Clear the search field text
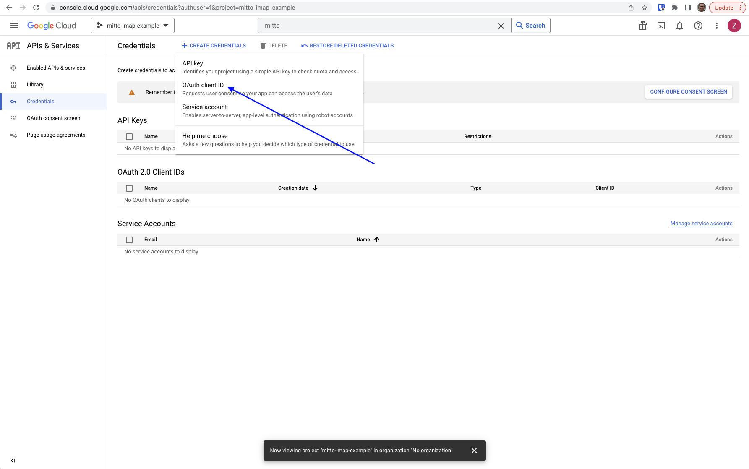This screenshot has height=469, width=749. [x=501, y=26]
